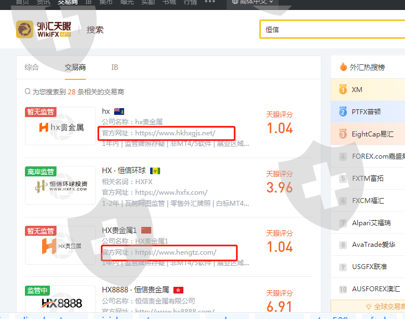Click the gold rank 1 medal icon
Viewport: 405px width, 319px height.
click(x=343, y=89)
